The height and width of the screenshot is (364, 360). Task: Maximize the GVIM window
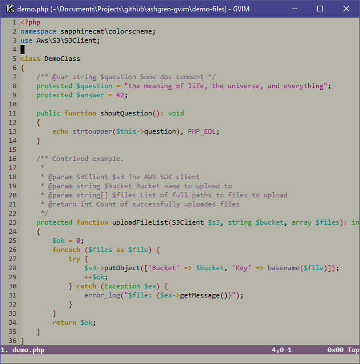[320, 9]
